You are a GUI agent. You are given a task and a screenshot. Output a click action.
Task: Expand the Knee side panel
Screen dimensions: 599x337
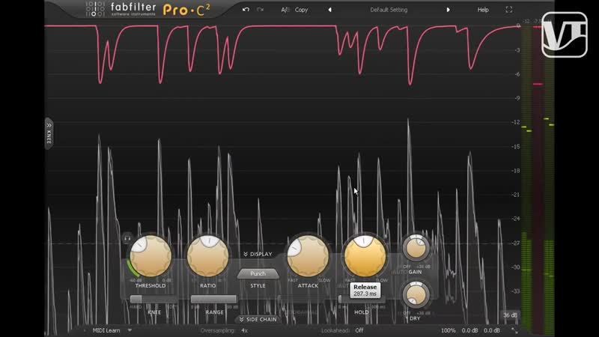pyautogui.click(x=49, y=130)
